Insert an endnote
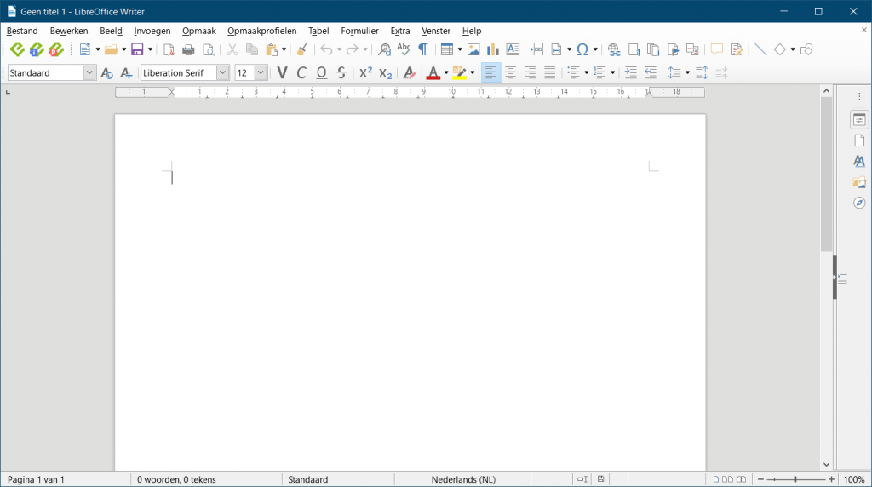This screenshot has width=872, height=487. point(653,50)
